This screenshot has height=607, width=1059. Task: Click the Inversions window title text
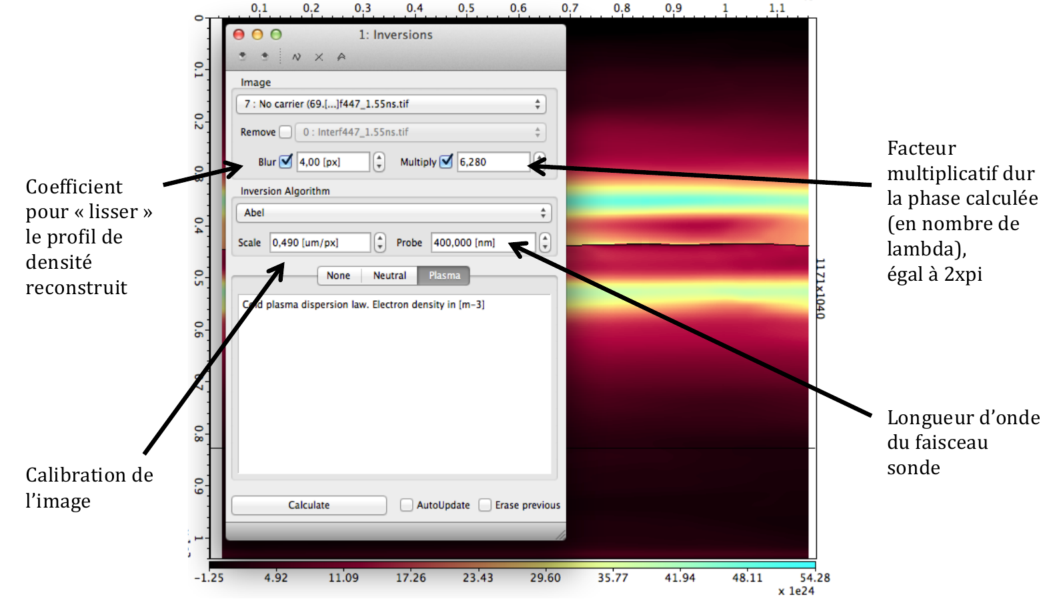[395, 35]
